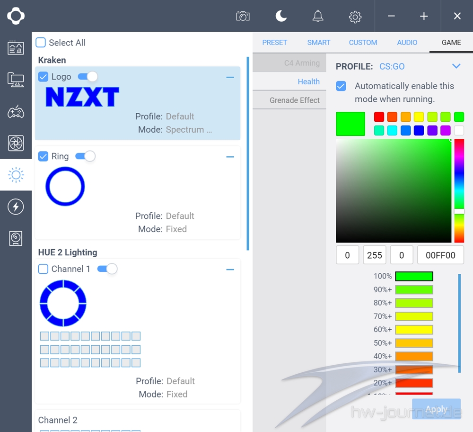Click the Apply button
This screenshot has height=432, width=473.
click(x=436, y=409)
